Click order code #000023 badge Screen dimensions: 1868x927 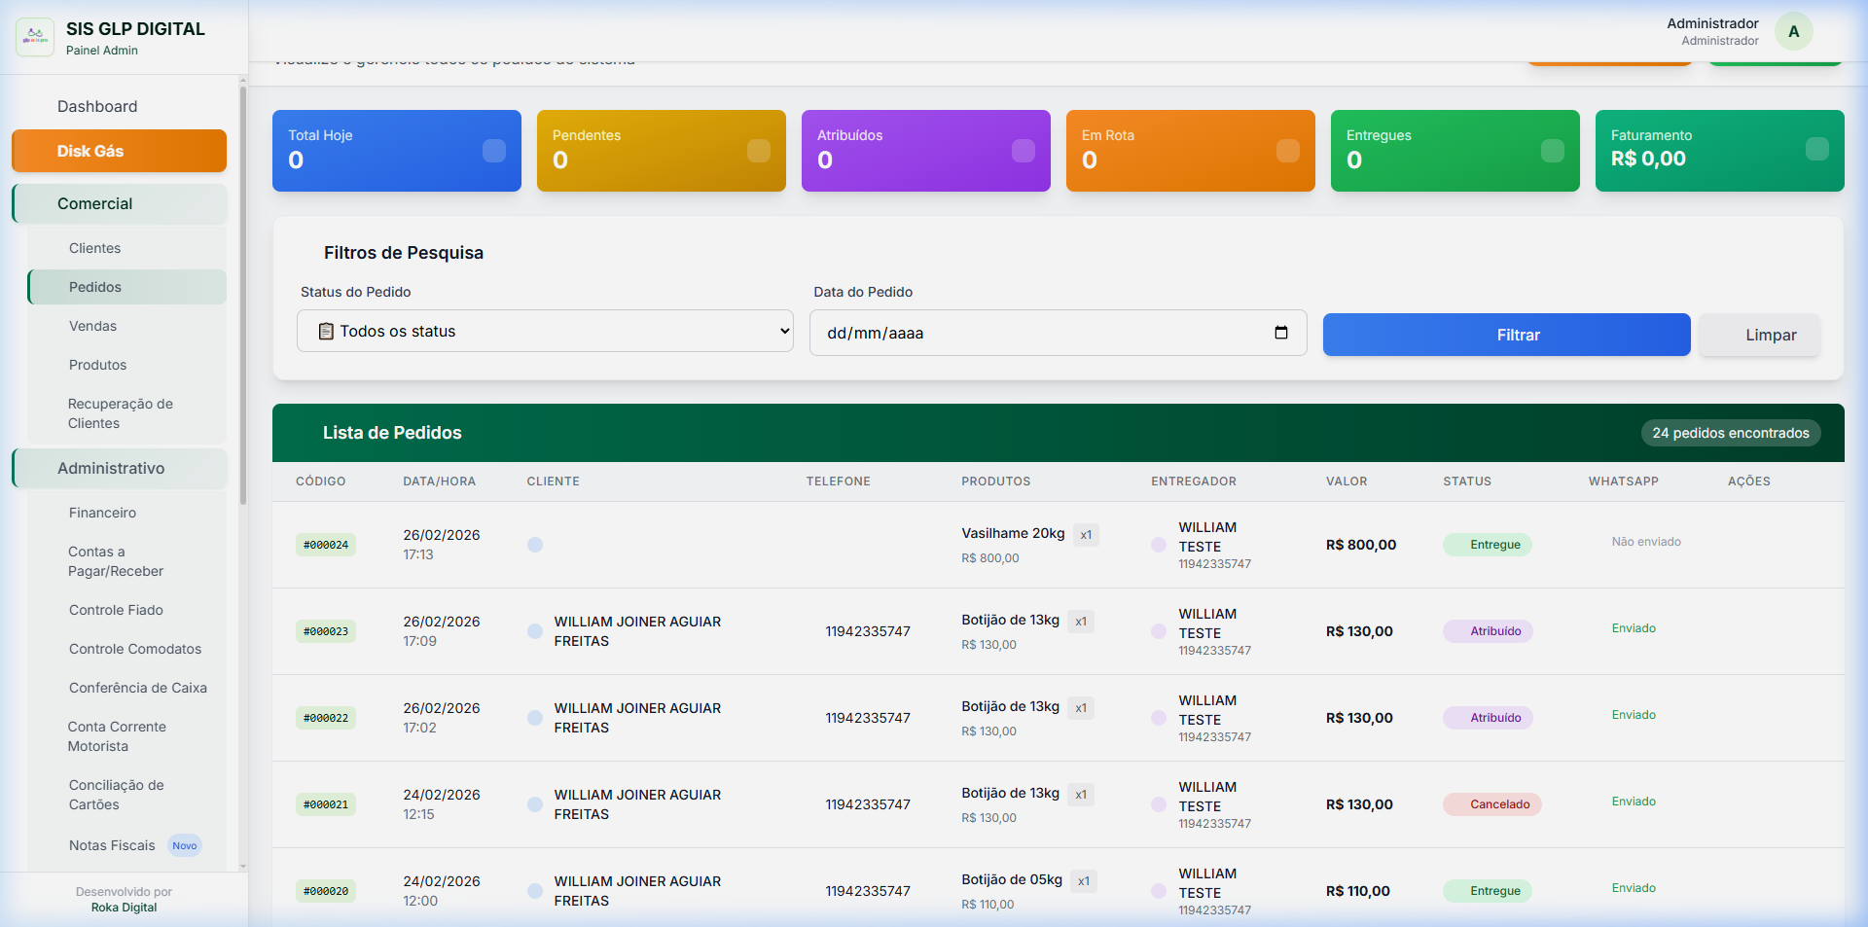[326, 631]
